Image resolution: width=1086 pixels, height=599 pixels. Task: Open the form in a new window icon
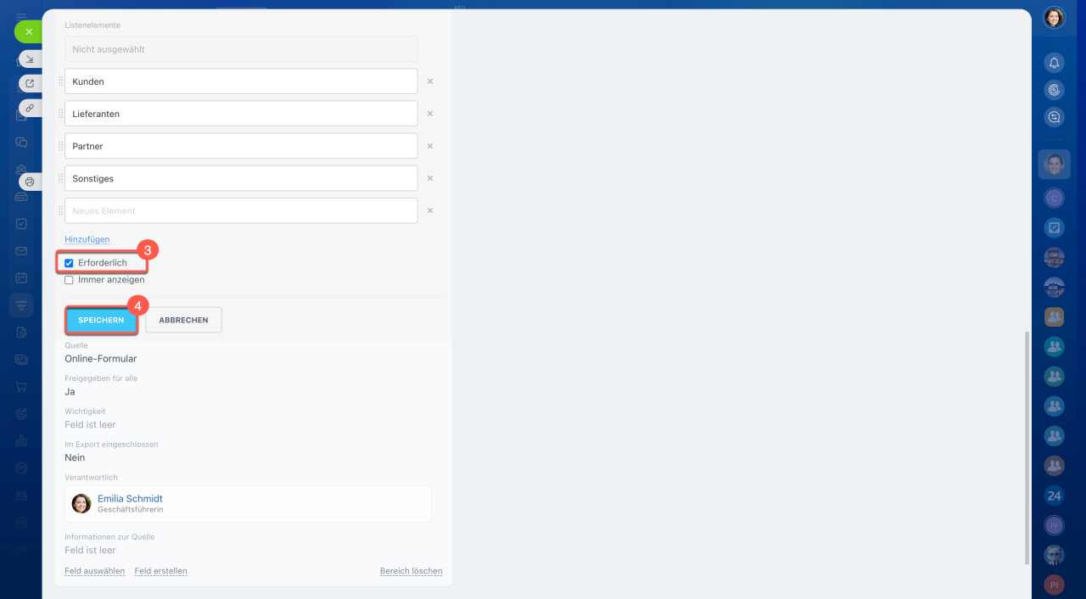30,83
